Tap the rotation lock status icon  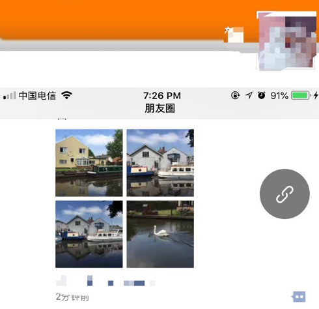pos(235,95)
